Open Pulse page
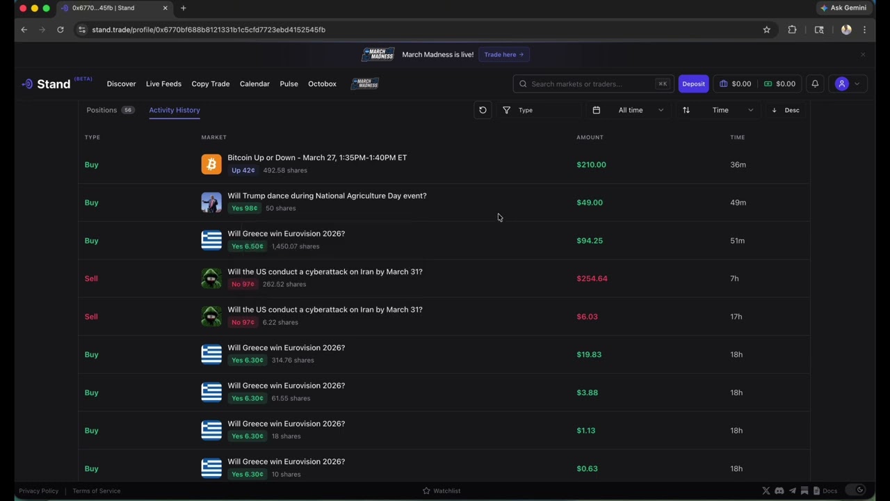This screenshot has height=501, width=890. (289, 83)
